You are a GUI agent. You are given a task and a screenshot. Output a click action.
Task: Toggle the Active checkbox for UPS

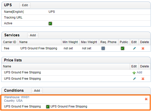click(x=50, y=24)
